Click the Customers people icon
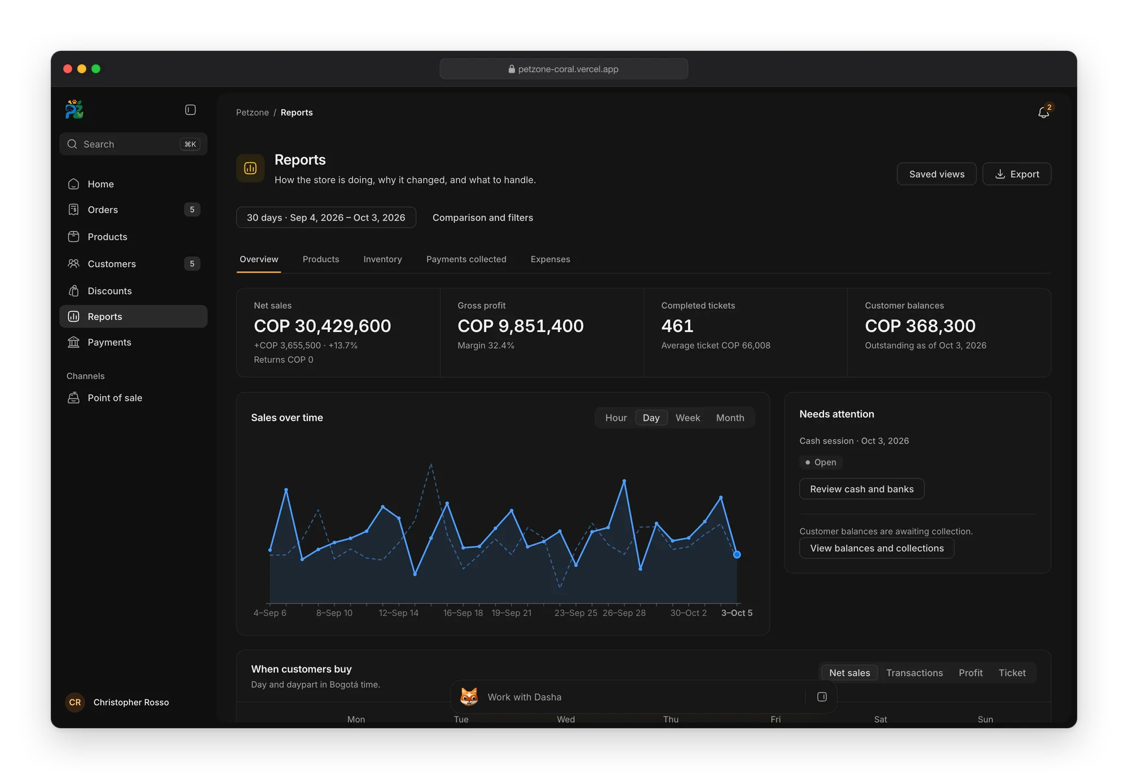 [73, 264]
